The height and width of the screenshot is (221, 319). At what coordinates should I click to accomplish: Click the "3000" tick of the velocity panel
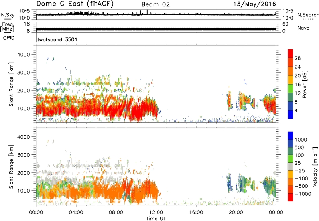tap(23, 155)
